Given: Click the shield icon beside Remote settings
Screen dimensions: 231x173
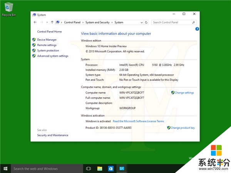Looking at the screenshot, I should [x=34, y=45].
